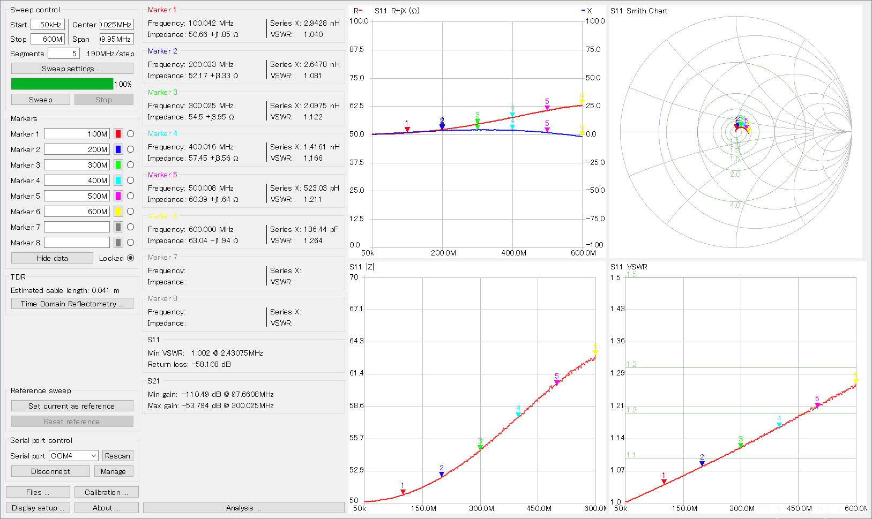Click the magenta marker 5 on VSWR chart
The width and height of the screenshot is (872, 519).
(817, 405)
